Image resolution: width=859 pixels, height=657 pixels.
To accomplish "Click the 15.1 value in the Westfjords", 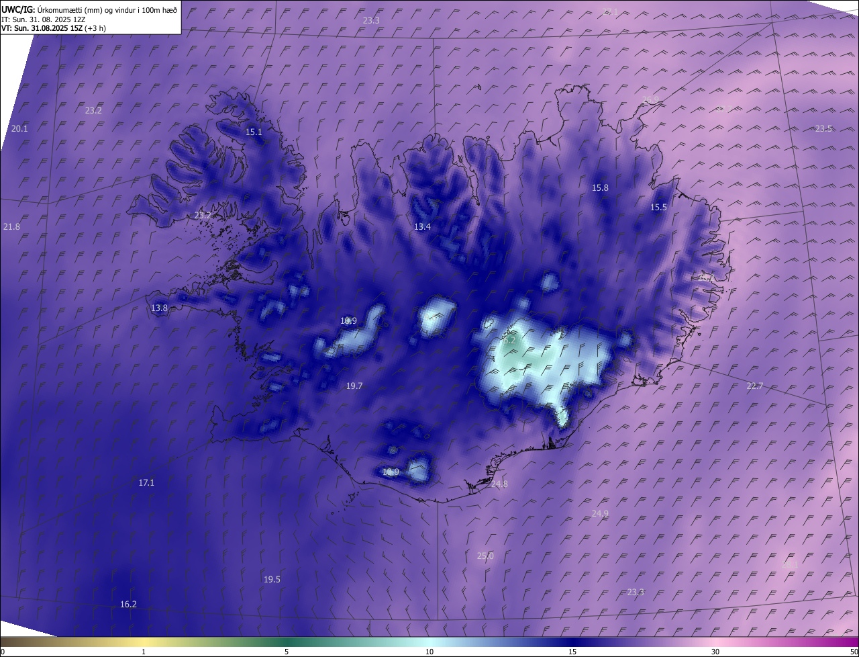I will [x=254, y=132].
